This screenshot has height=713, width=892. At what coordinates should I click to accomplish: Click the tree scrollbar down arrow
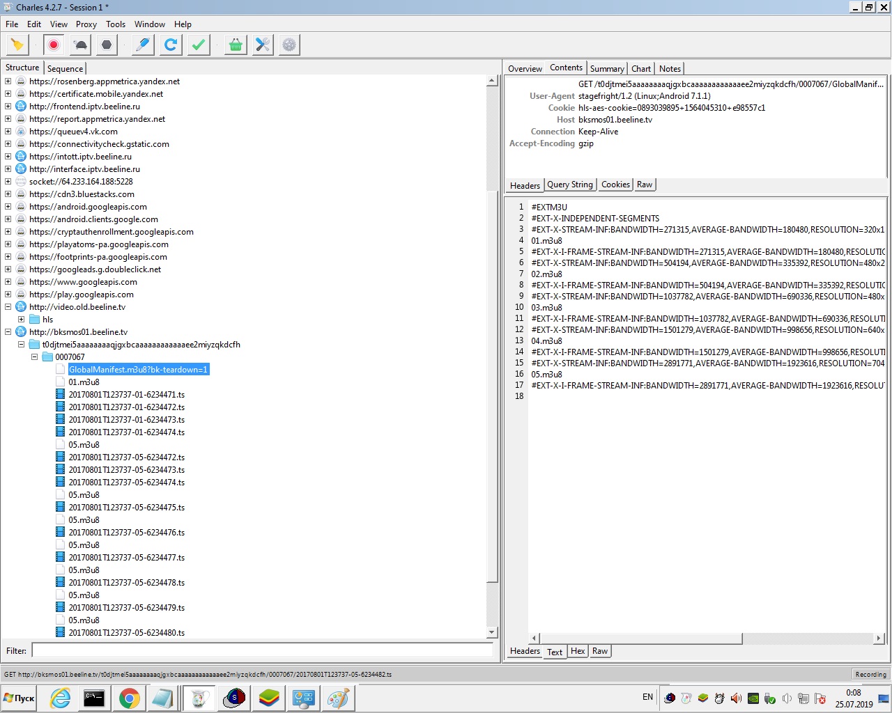492,632
